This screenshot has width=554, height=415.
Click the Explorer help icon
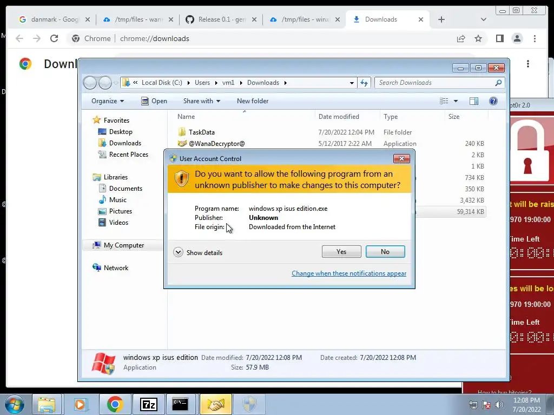pyautogui.click(x=493, y=101)
